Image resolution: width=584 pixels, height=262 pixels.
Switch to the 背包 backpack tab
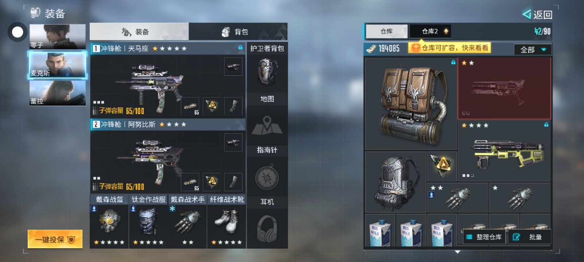(x=238, y=32)
